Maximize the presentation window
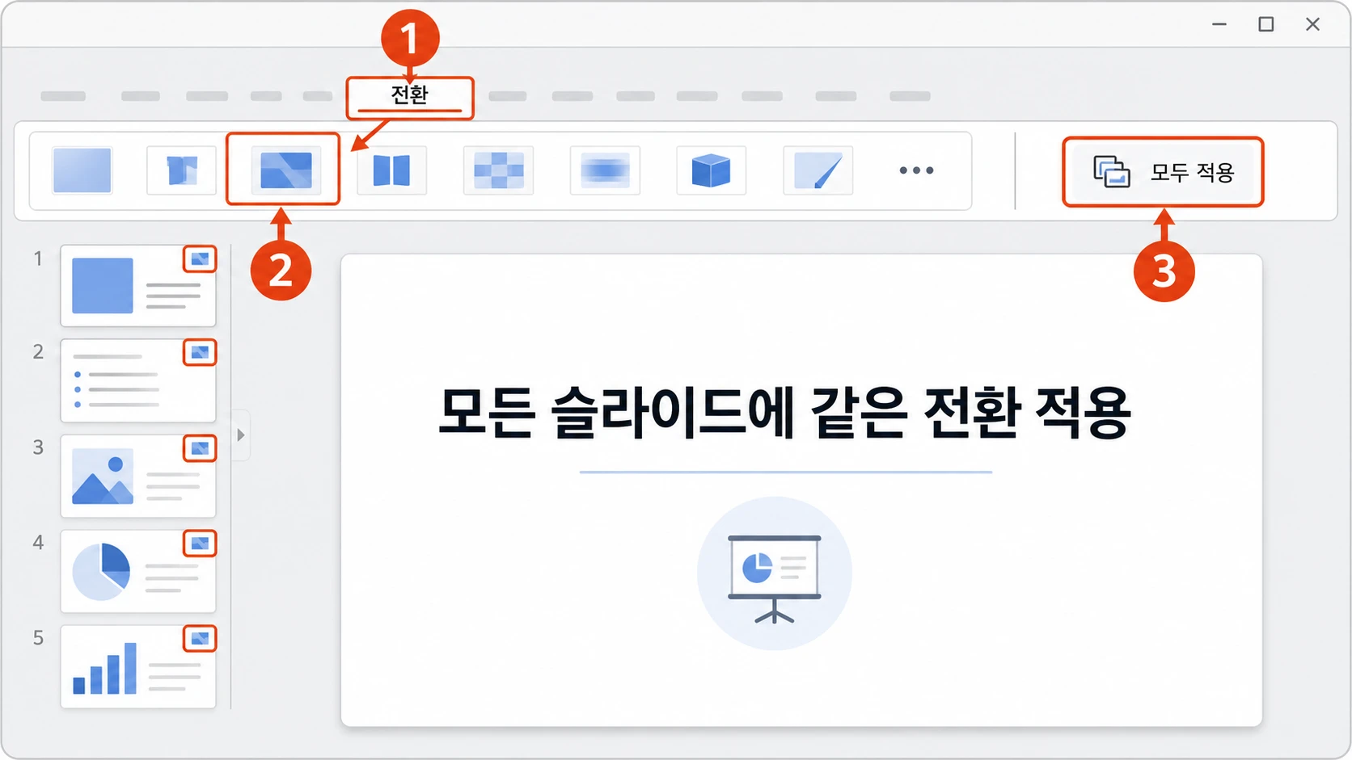The width and height of the screenshot is (1352, 760). (x=1266, y=24)
